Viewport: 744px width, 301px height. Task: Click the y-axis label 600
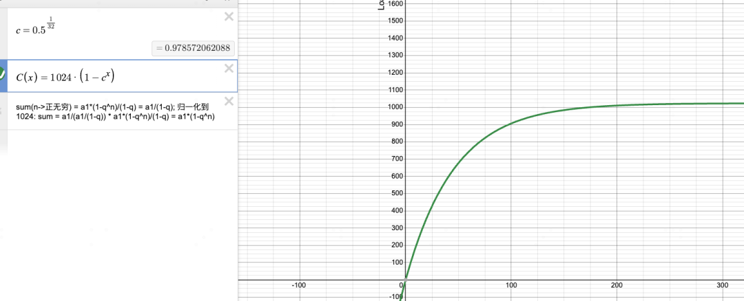point(397,177)
